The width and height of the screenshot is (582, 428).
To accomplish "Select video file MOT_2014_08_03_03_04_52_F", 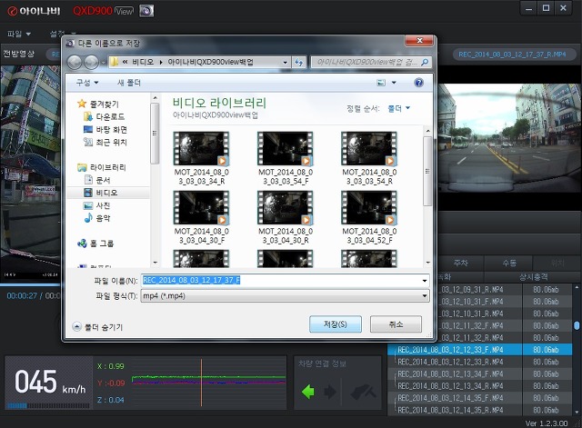I will [x=369, y=217].
